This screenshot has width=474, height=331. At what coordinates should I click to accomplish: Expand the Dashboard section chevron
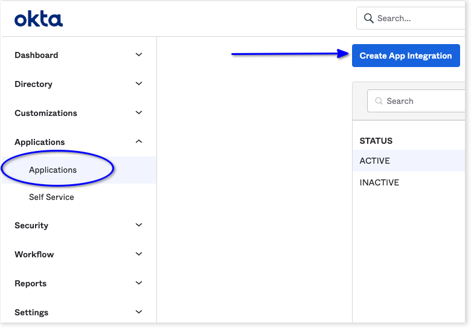click(x=139, y=55)
